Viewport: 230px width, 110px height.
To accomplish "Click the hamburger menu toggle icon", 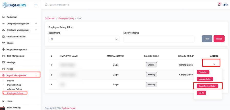I will tap(36, 5).
